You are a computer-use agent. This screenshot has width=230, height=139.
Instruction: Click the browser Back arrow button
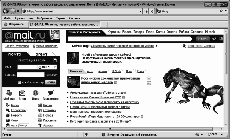point(6,11)
